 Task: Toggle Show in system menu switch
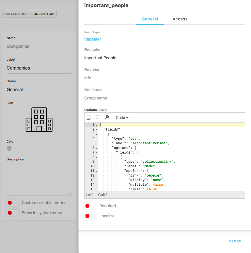[13, 213]
